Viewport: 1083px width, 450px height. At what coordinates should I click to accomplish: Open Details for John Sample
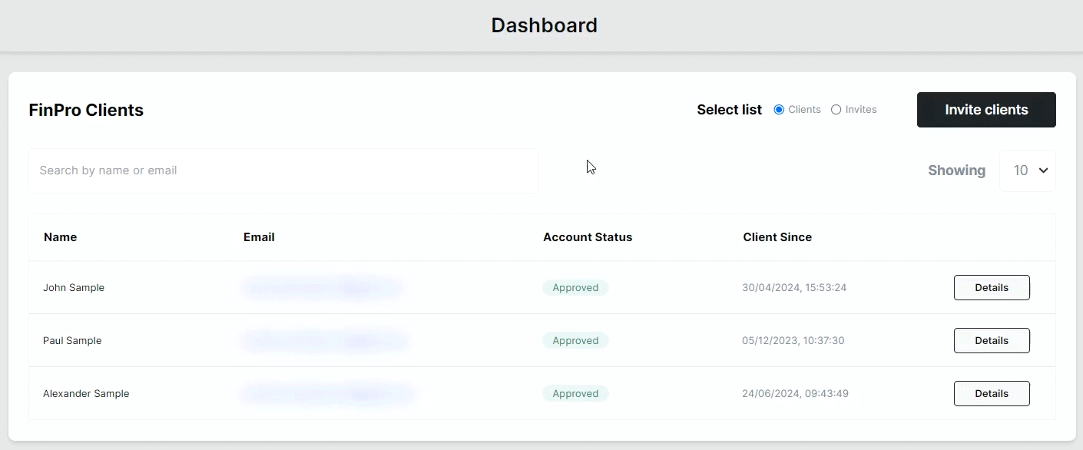[x=992, y=287]
